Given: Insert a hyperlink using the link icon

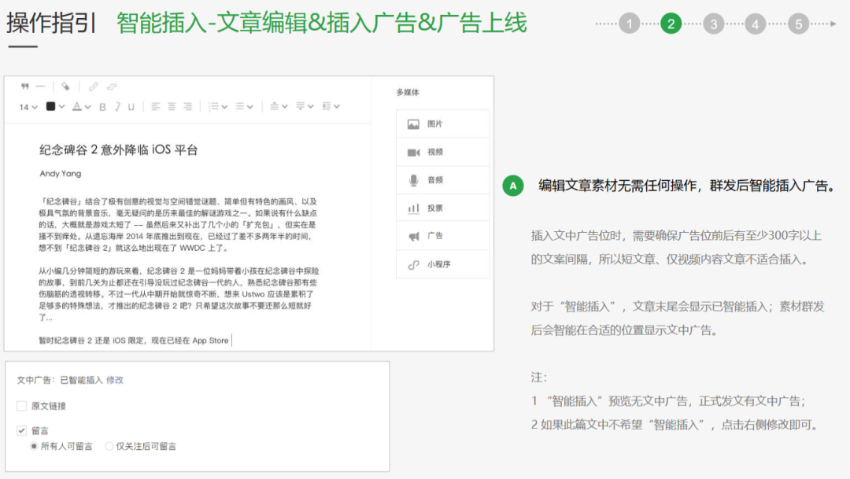Looking at the screenshot, I should pyautogui.click(x=94, y=87).
